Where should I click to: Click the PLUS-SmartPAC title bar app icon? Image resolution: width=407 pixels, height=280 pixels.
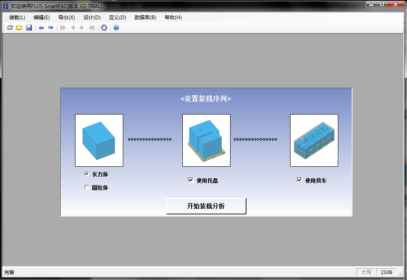point(5,6)
